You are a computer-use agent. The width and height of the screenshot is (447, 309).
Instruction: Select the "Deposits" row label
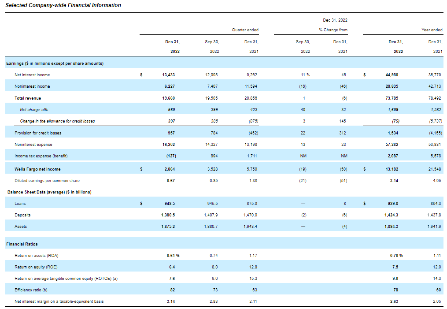point(22,215)
